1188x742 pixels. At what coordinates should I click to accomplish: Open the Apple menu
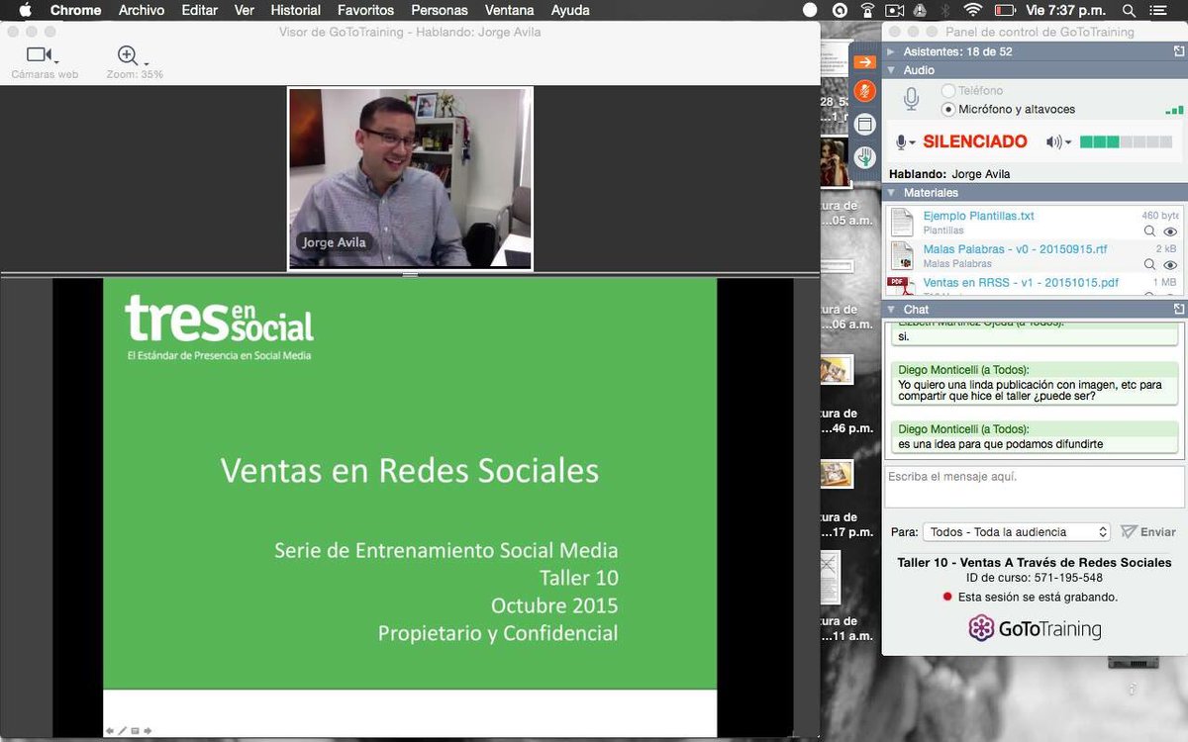point(25,10)
